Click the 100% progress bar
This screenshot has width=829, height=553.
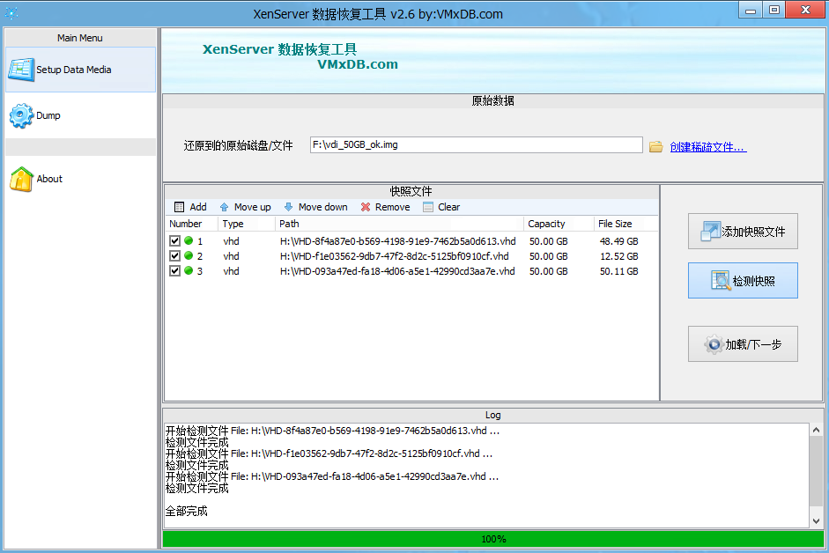(x=492, y=539)
